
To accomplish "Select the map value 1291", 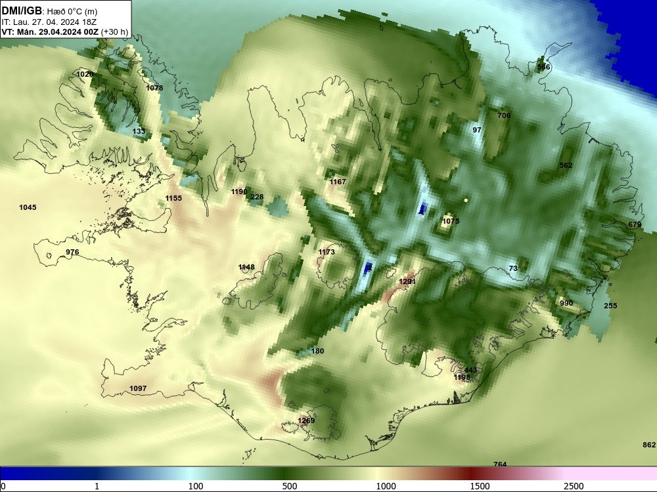I will 407,281.
